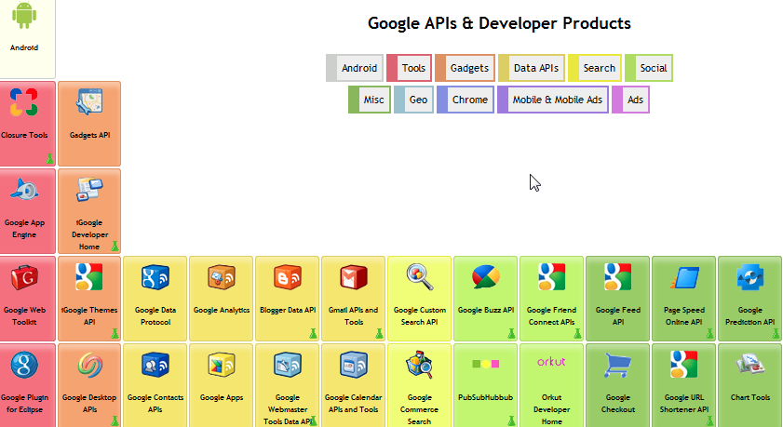
Task: Click Google Friend Connect APIs icon
Action: coord(552,277)
